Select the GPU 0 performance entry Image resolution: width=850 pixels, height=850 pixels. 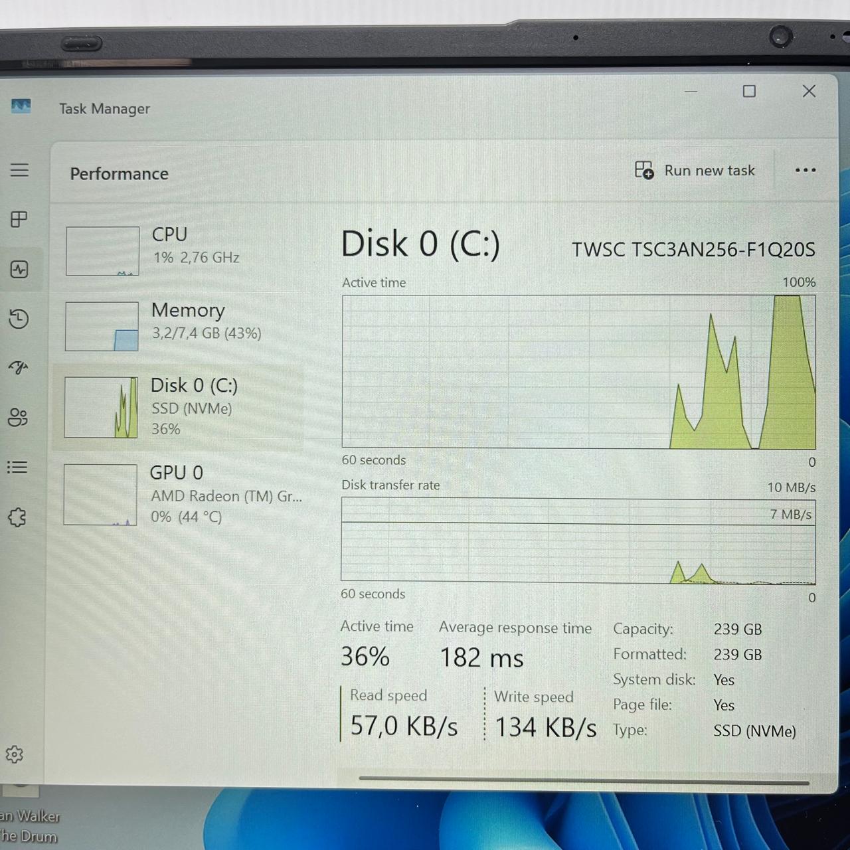tap(179, 495)
